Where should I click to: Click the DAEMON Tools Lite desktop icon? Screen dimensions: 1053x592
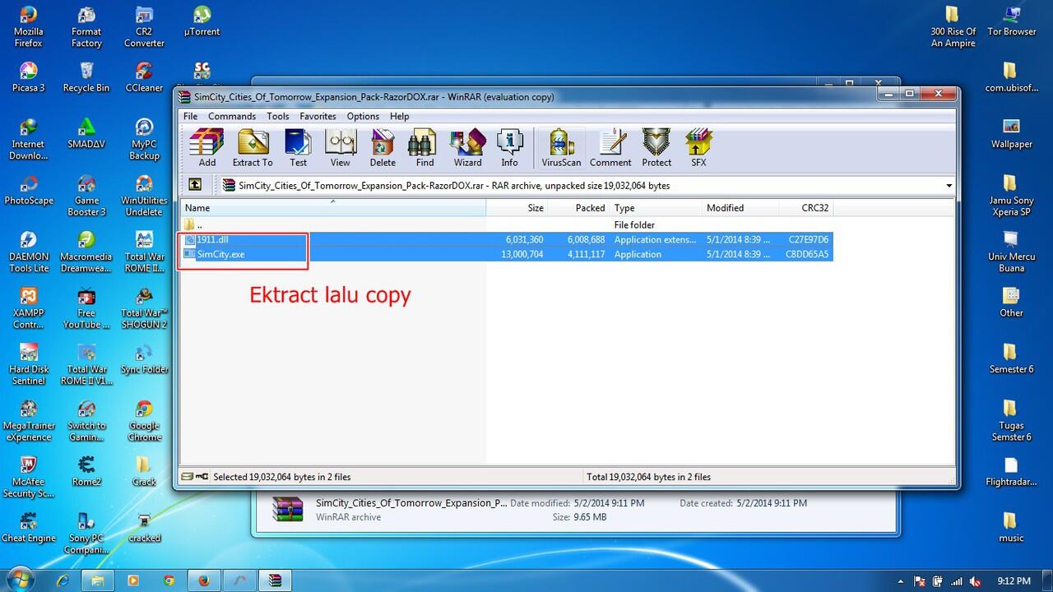(x=29, y=252)
